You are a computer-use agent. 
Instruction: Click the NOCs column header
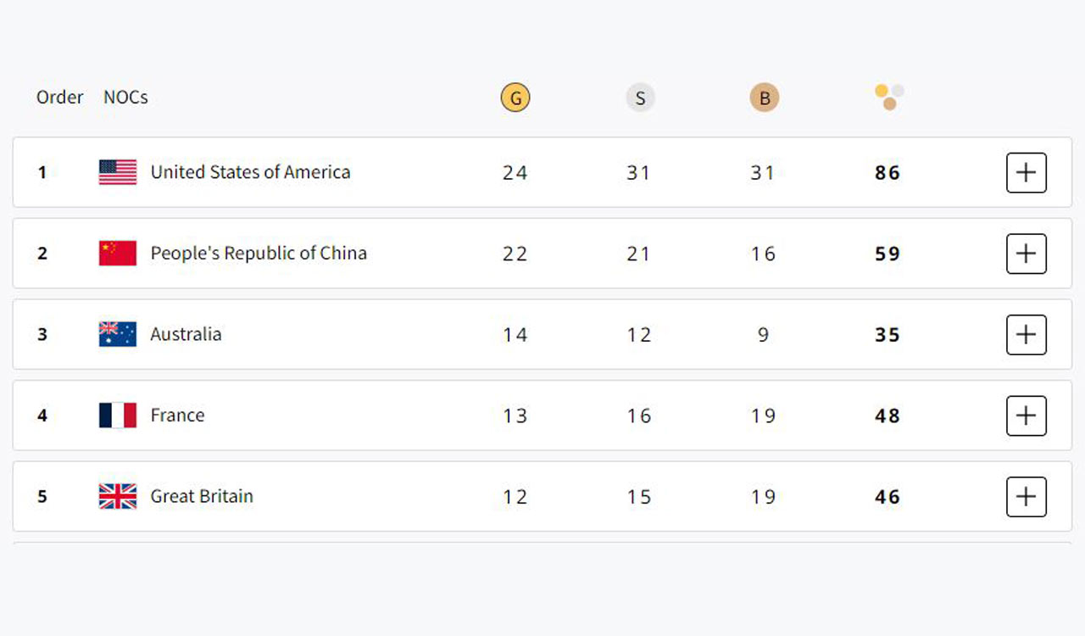coord(125,97)
